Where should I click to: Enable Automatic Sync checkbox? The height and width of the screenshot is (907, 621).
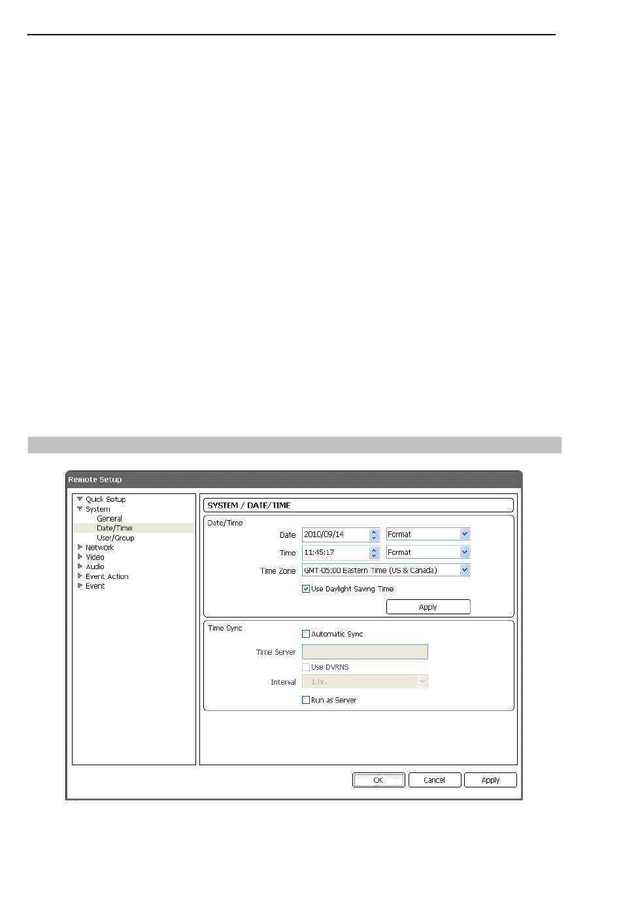click(306, 634)
